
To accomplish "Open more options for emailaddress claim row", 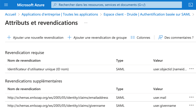I will [x=191, y=97].
